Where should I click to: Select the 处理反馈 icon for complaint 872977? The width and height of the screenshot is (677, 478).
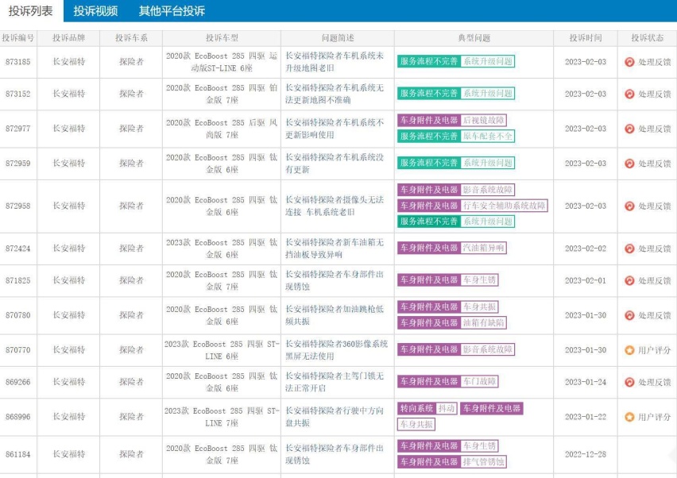click(629, 129)
